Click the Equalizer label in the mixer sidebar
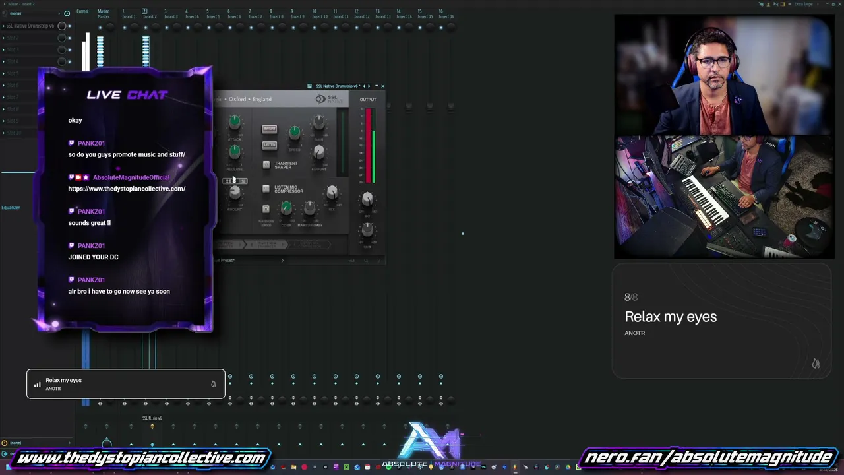The width and height of the screenshot is (844, 475). tap(11, 208)
